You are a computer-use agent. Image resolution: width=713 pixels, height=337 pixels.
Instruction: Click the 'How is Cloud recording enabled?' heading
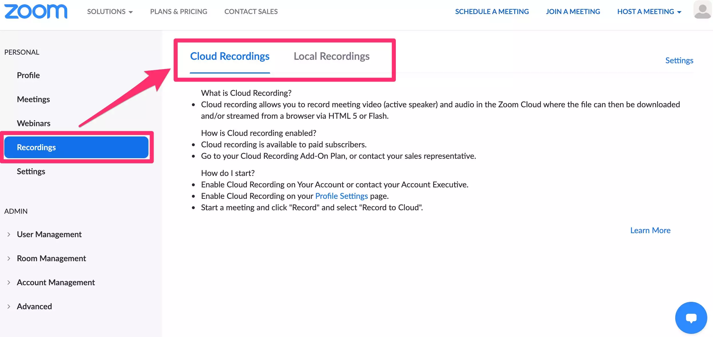tap(259, 133)
